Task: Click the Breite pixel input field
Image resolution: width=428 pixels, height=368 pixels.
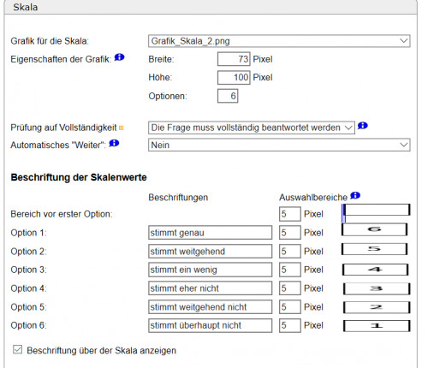Action: tap(234, 59)
